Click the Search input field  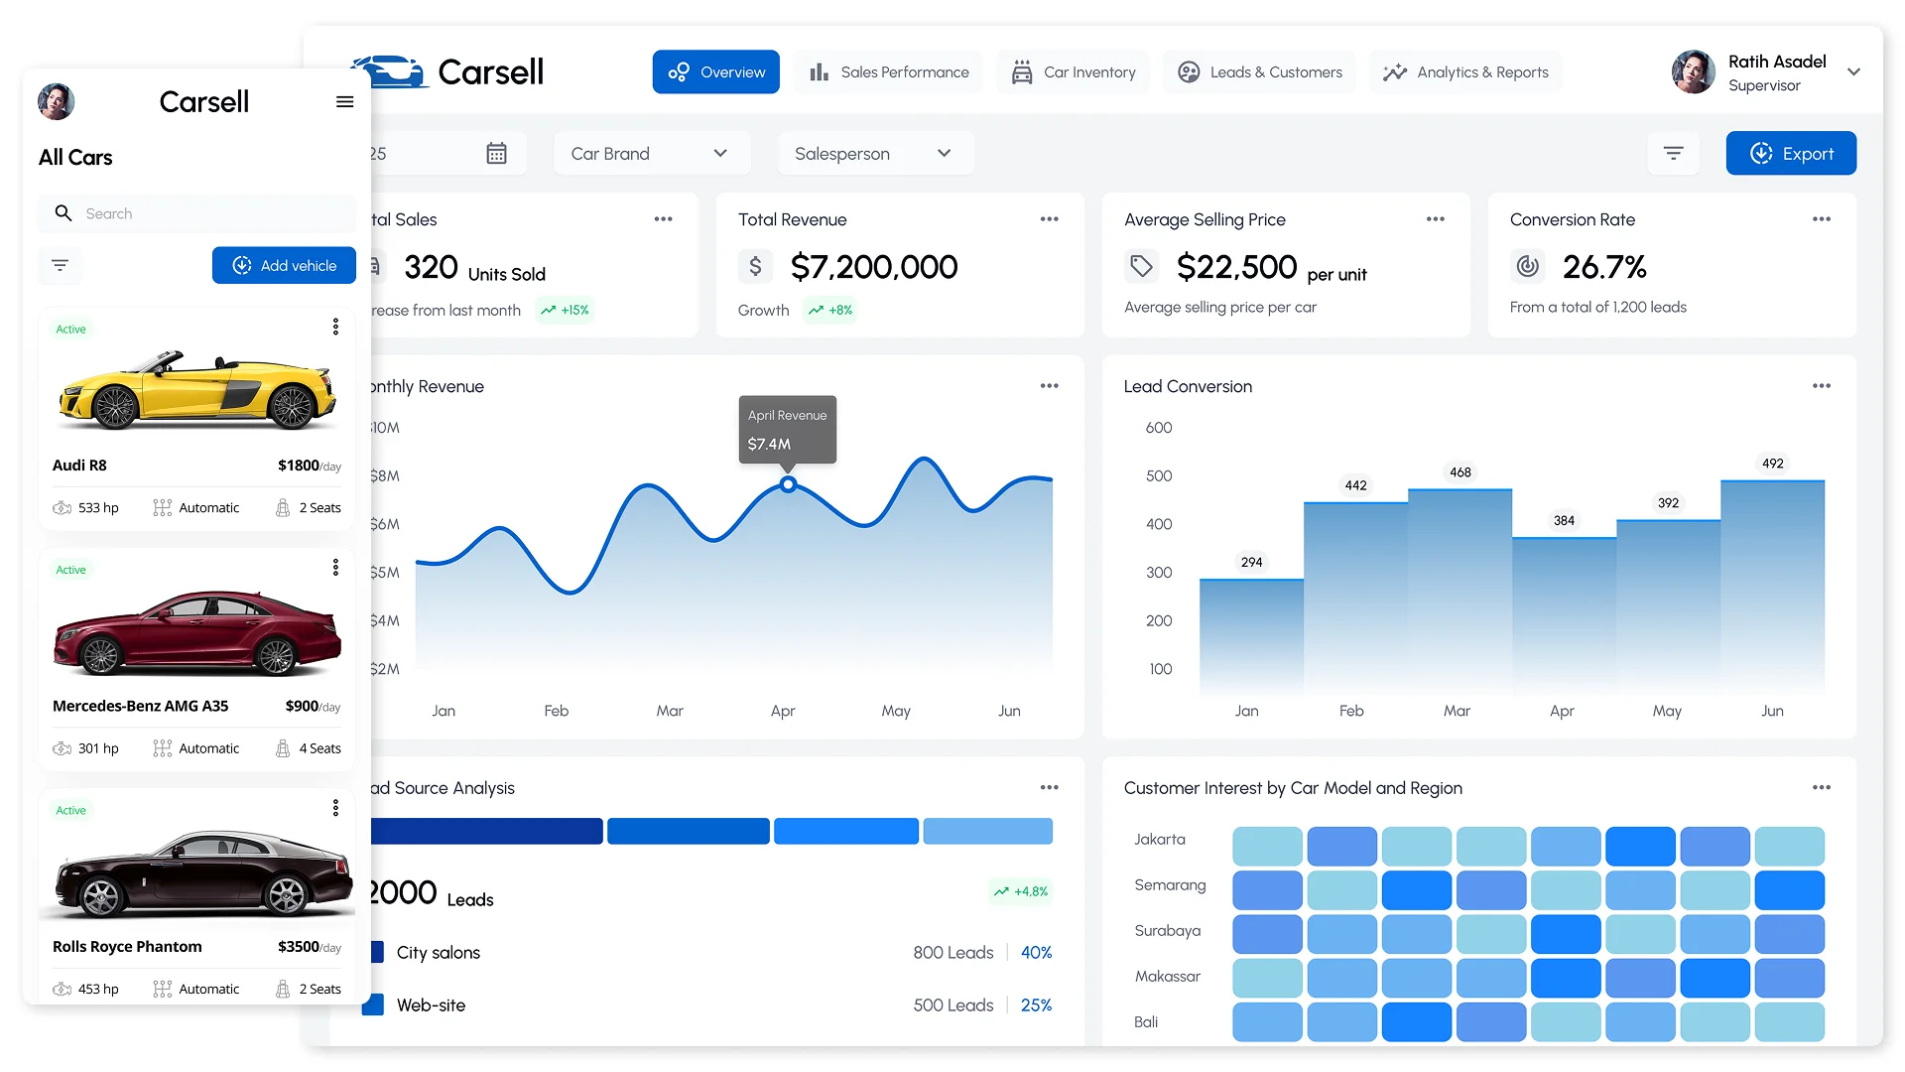pos(196,213)
